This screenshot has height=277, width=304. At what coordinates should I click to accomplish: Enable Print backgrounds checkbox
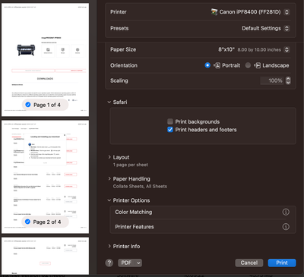(x=170, y=121)
